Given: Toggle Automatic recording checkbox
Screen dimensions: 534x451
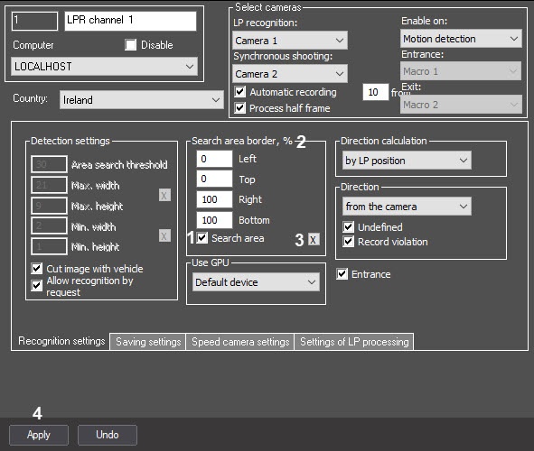Looking at the screenshot, I should (240, 91).
